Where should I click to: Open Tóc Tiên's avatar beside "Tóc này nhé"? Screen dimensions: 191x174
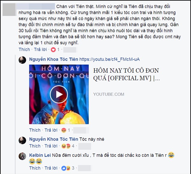22,140
